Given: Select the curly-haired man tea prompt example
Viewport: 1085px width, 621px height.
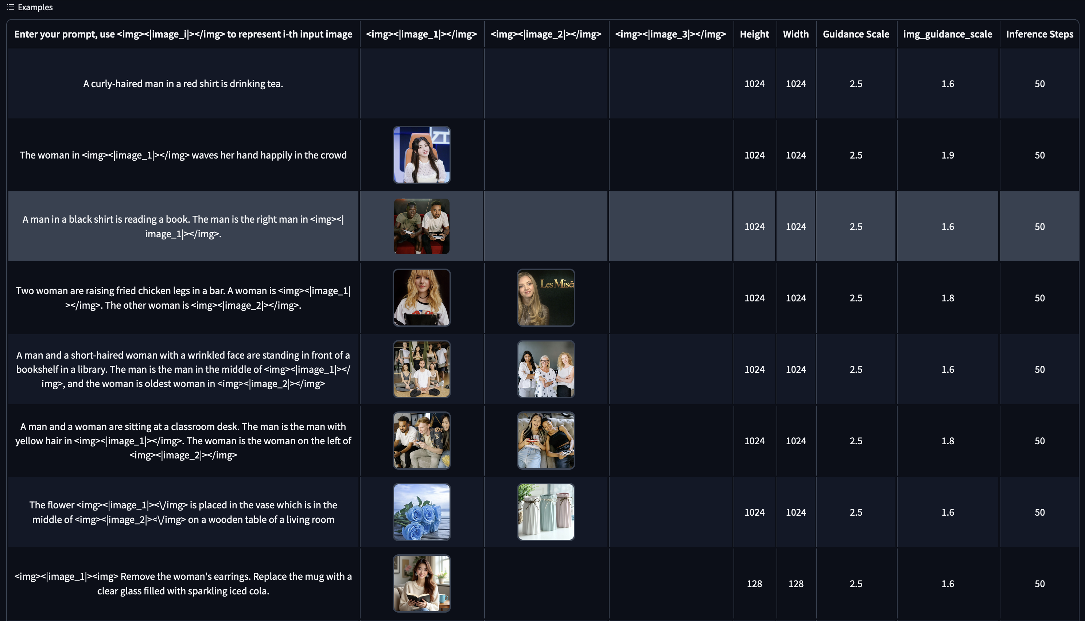Looking at the screenshot, I should (x=183, y=83).
